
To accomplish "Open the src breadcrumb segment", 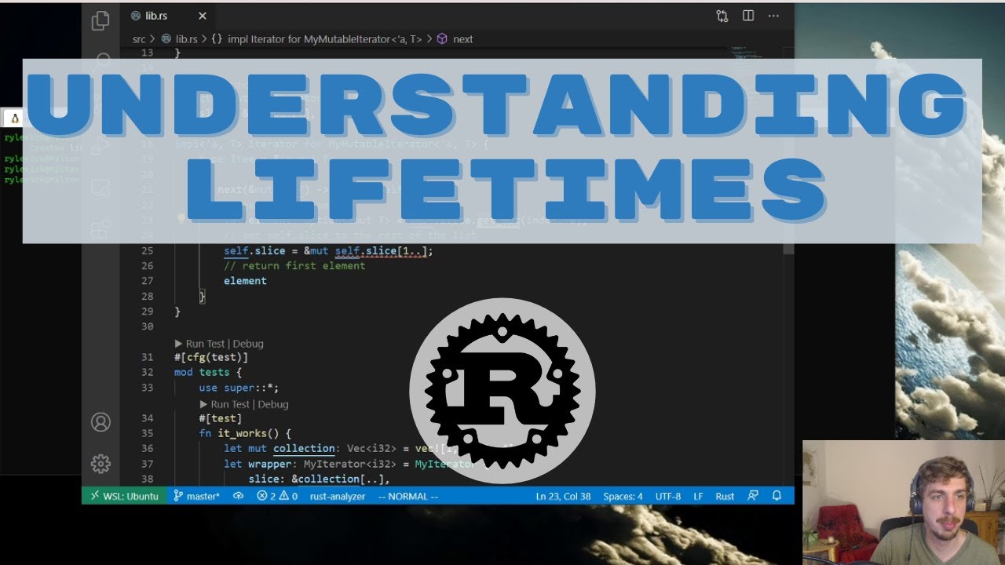I will (x=139, y=38).
